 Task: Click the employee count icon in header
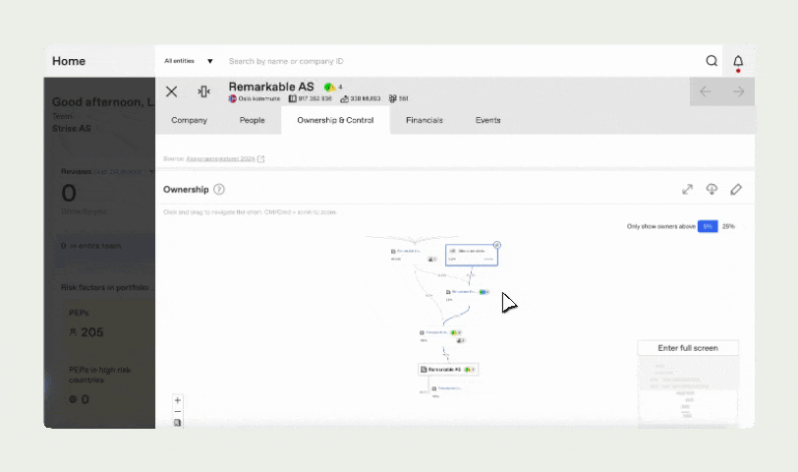point(392,98)
